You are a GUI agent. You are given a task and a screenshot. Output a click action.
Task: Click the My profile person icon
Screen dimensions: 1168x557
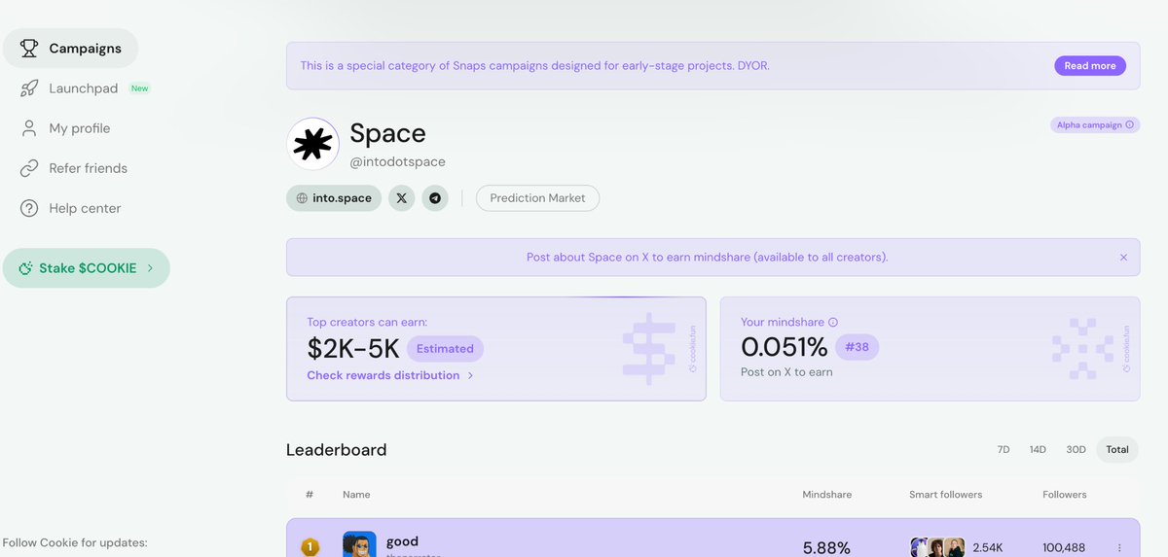click(29, 128)
